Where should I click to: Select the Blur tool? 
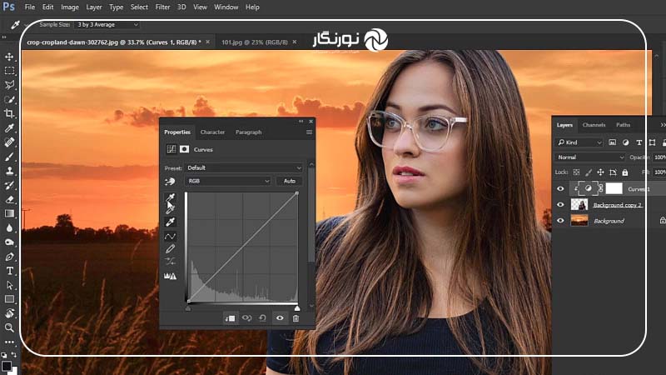pos(9,228)
